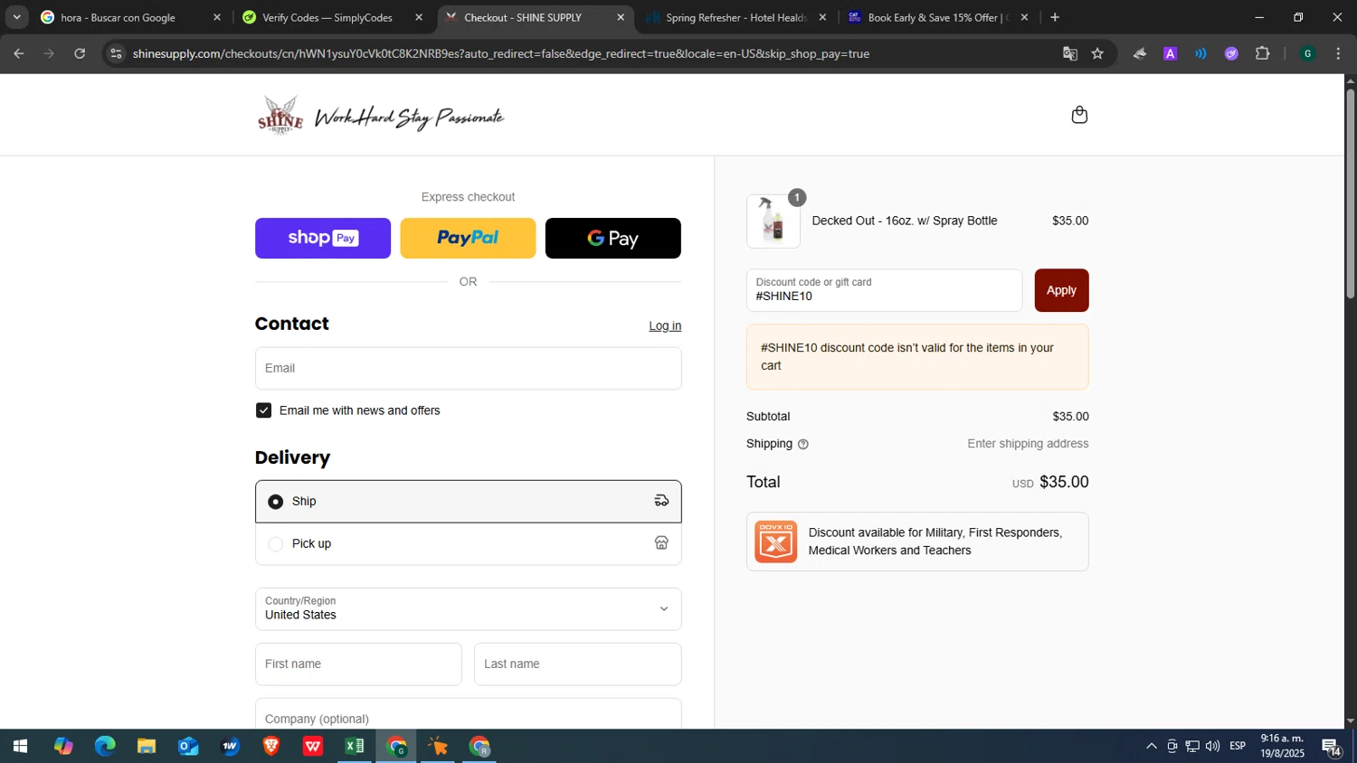Click the browser address bar URL
1357x763 pixels.
(500, 53)
